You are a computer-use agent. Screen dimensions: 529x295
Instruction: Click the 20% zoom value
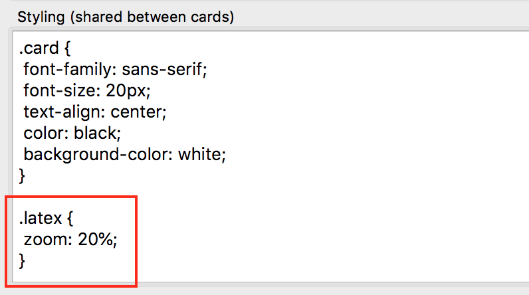point(95,240)
